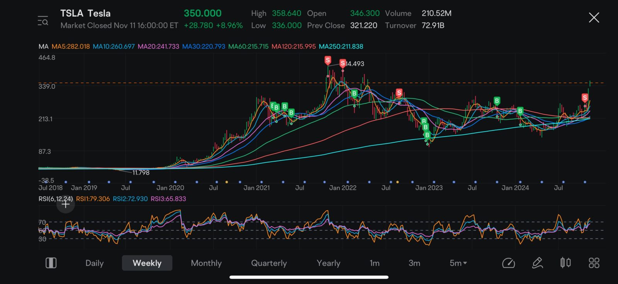Screen dimensions: 618x284
Task: Tap the RSI1:79.306 value
Action: pos(93,199)
